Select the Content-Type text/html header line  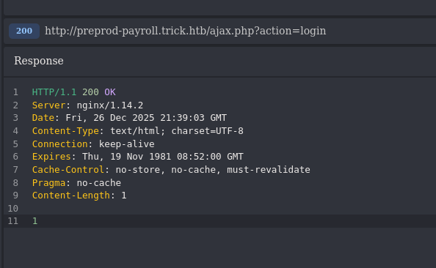138,130
